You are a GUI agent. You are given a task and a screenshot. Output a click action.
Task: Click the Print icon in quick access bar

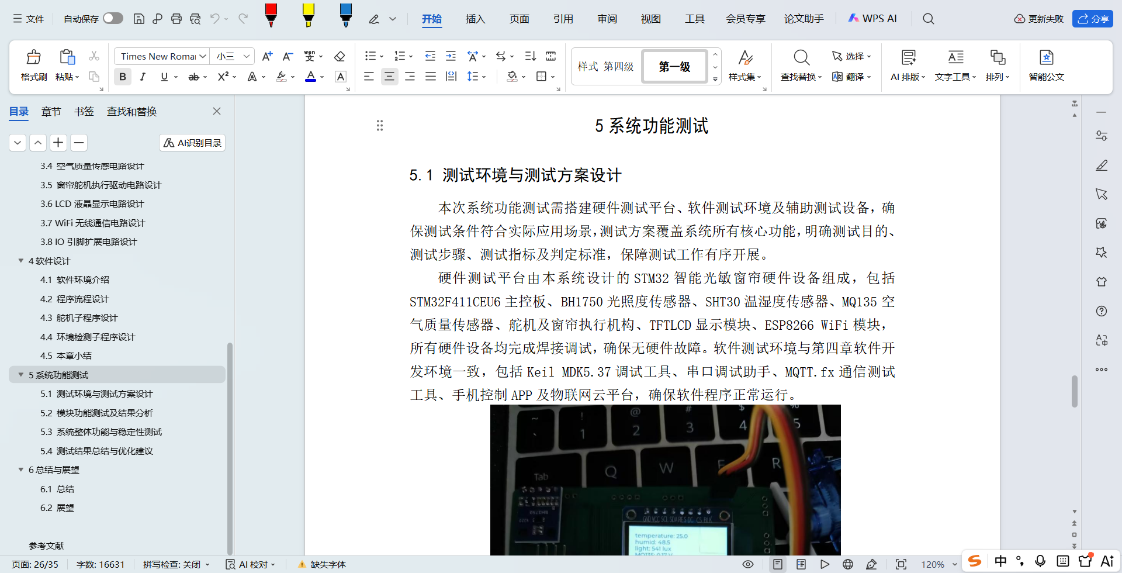[176, 19]
